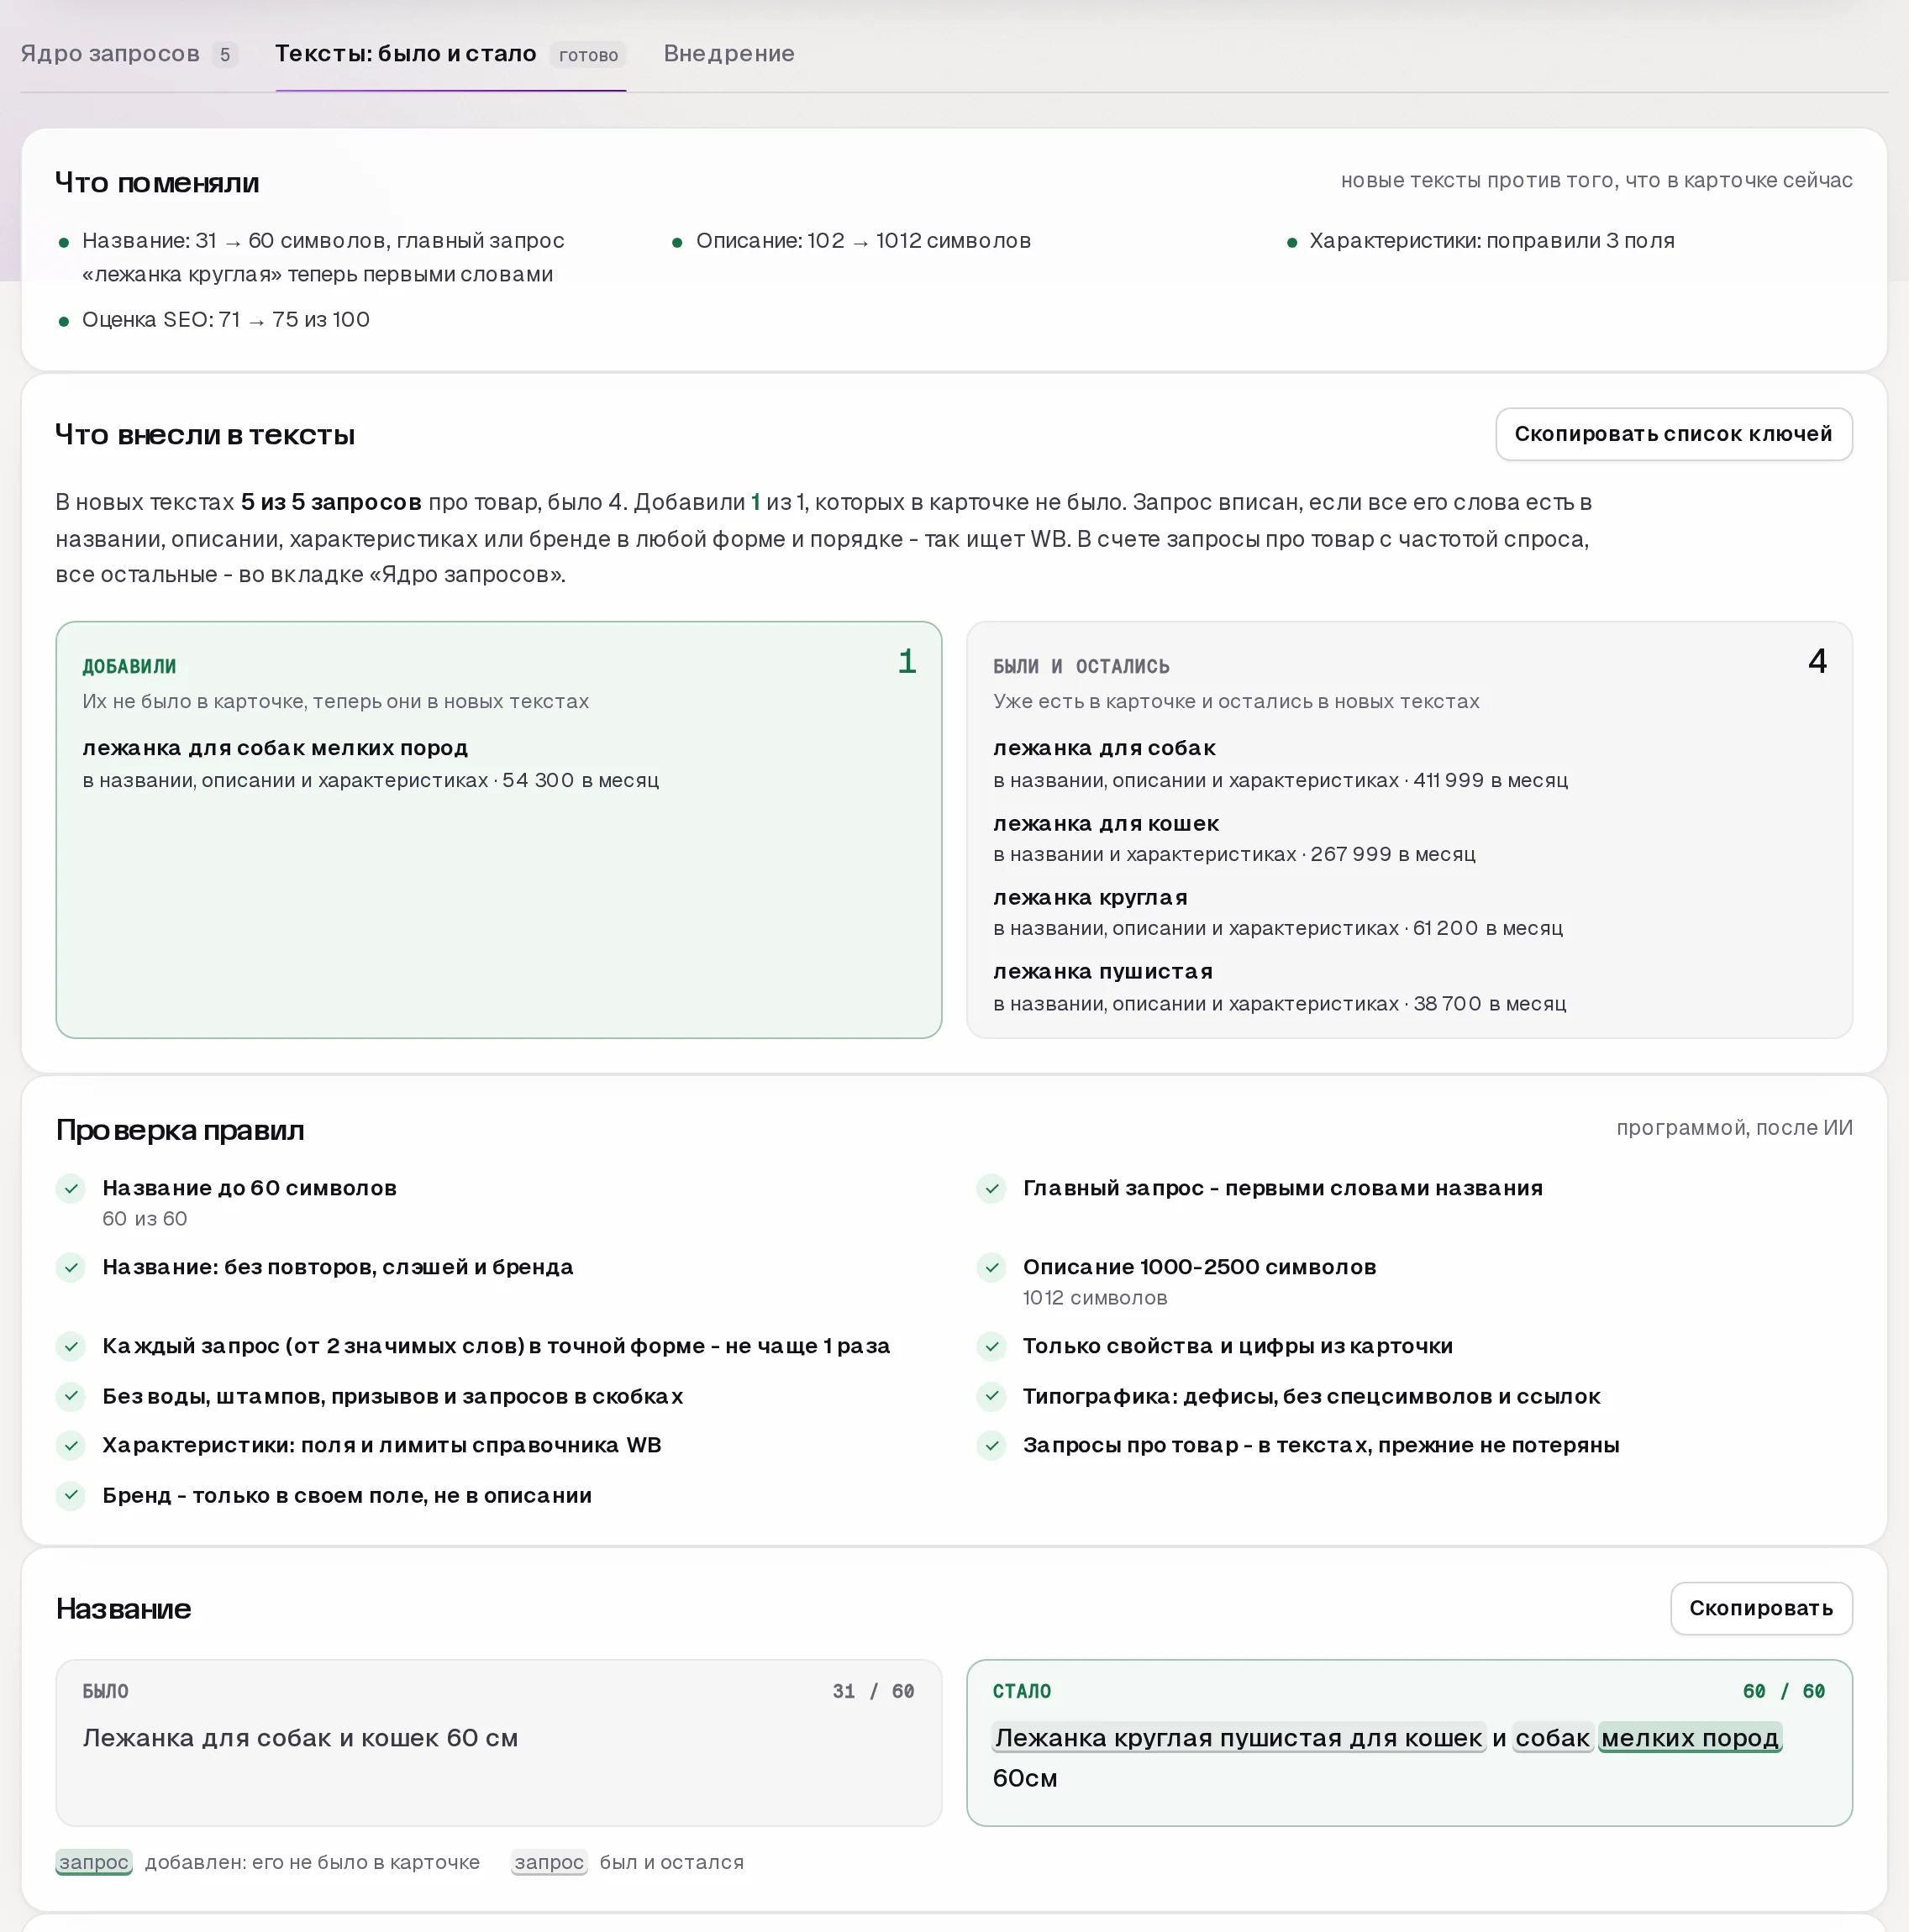Click «Характеристики: поправили 3 поля» line
1909x1932 pixels.
click(1491, 241)
